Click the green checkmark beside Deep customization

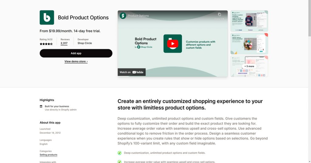tap(119, 153)
